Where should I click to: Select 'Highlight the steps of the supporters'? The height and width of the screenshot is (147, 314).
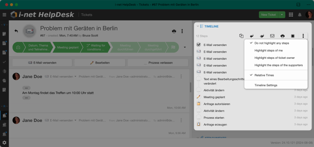[276, 65]
